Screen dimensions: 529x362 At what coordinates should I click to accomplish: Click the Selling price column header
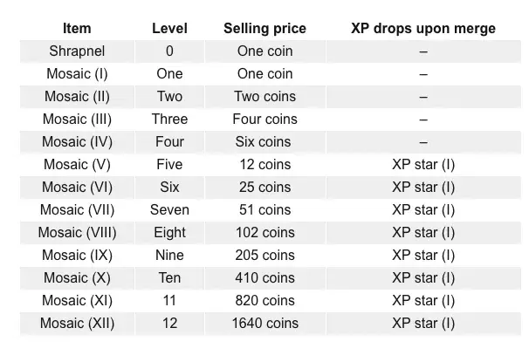(x=264, y=28)
